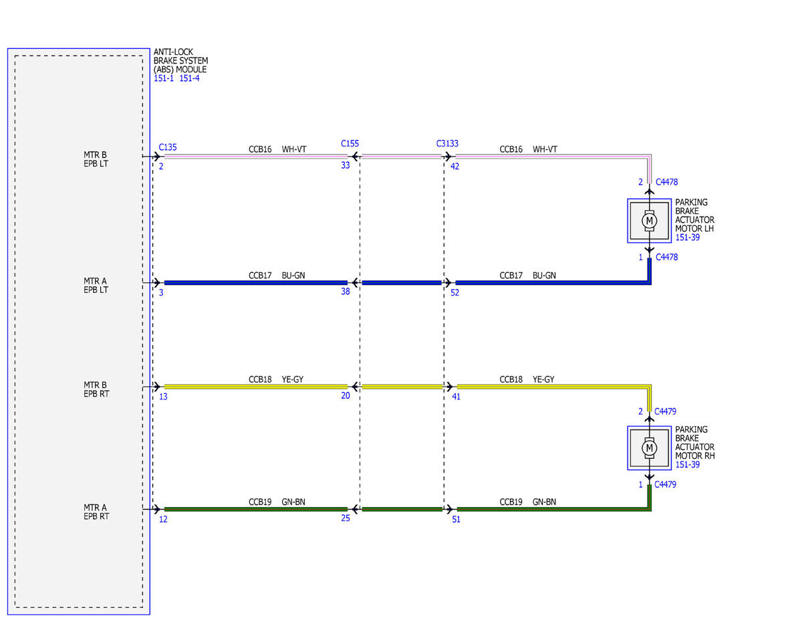Click the RH parking brake motor symbol

[648, 447]
